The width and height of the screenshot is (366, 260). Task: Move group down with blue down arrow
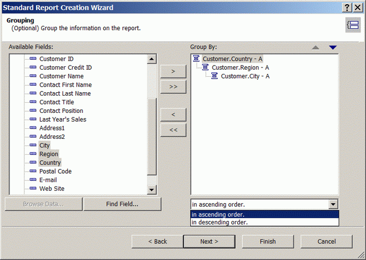tap(333, 47)
